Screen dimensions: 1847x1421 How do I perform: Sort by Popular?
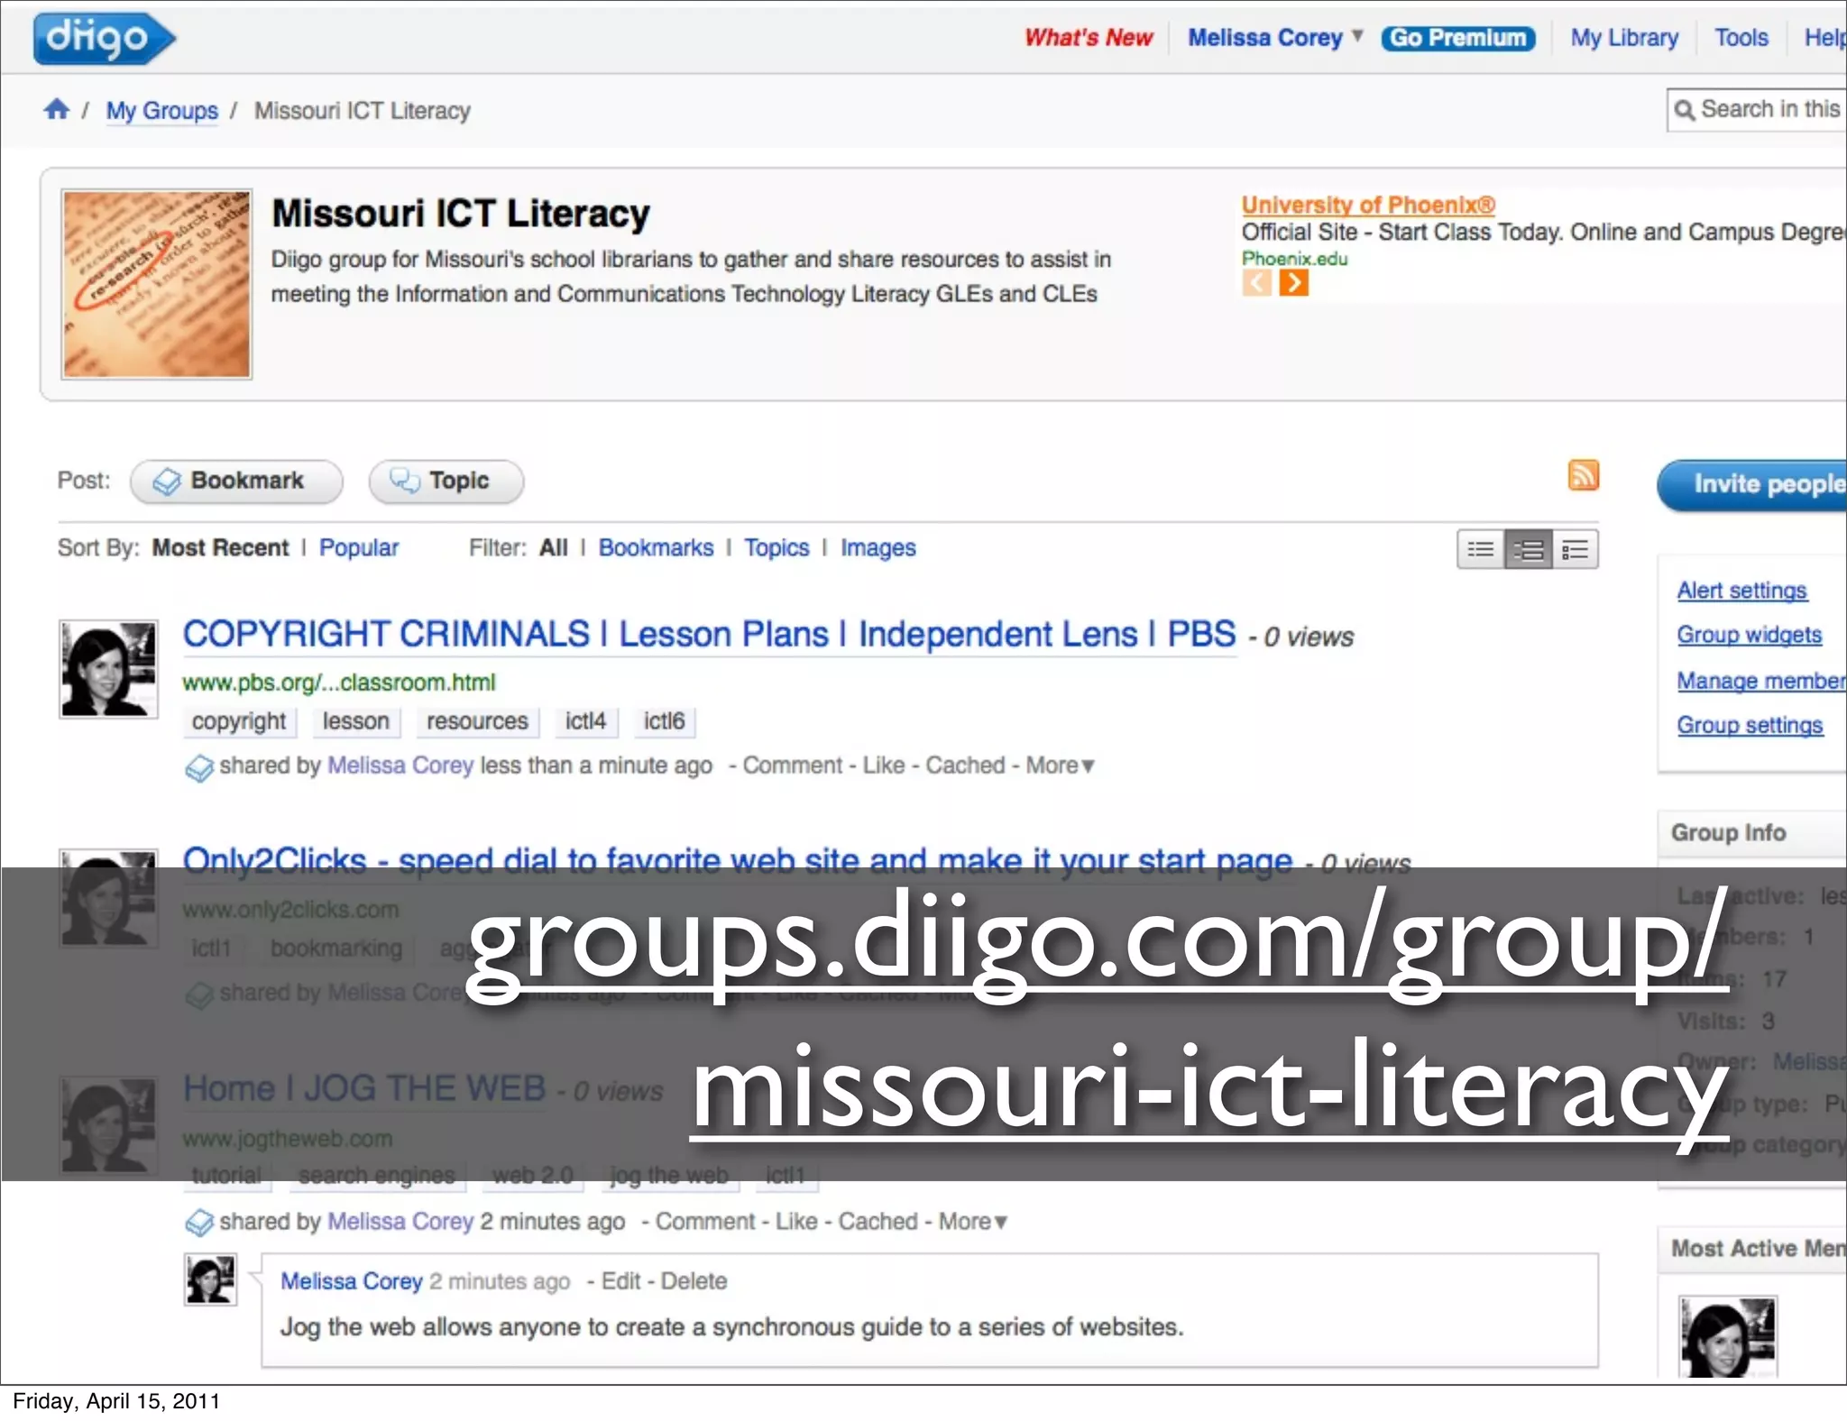tap(359, 548)
